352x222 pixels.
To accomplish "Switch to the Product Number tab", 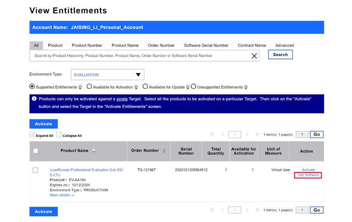I will [87, 45].
